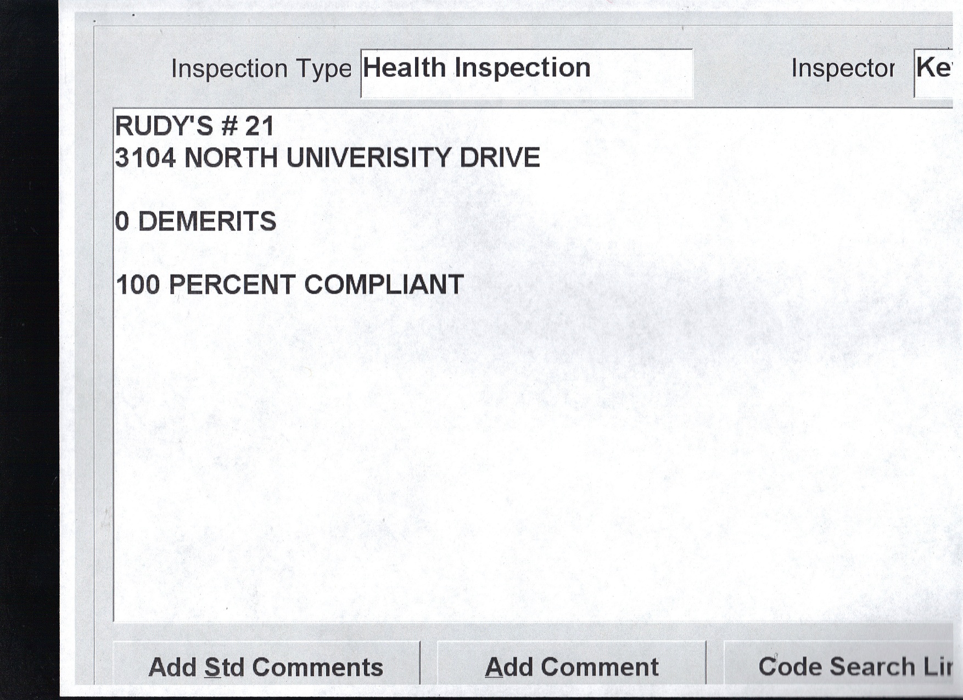Click the word DEMERITS in the comments
This screenshot has height=700, width=963.
click(207, 222)
